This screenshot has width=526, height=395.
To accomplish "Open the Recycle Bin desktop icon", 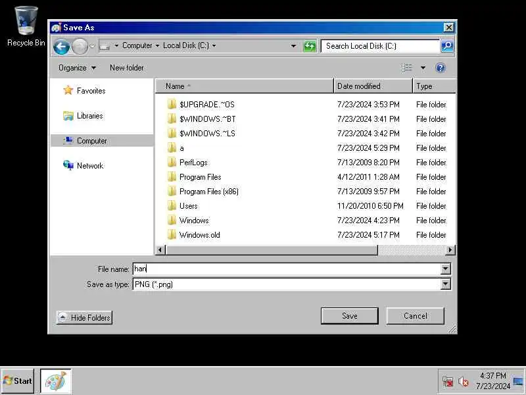I will click(x=26, y=26).
